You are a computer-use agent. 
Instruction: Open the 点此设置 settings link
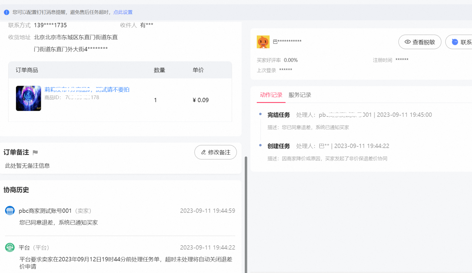pyautogui.click(x=123, y=12)
